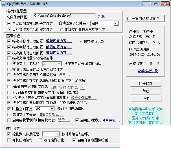This screenshot has height=148, width=171.
Task: Enable 接收完成后保存会话消息到文件夹 checkbox
Action: pos(9,69)
